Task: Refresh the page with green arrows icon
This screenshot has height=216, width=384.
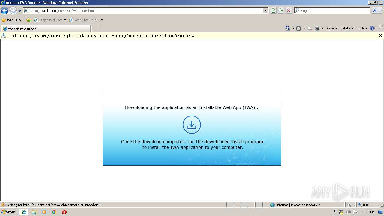Action: pyautogui.click(x=281, y=11)
